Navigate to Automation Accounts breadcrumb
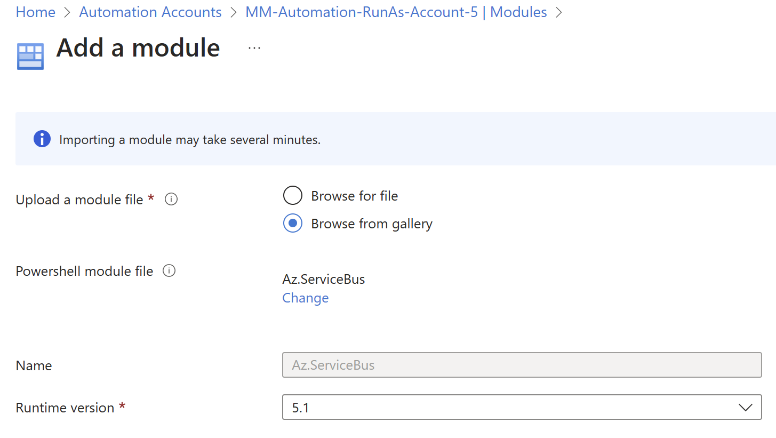Screen dimensions: 776x438 [x=150, y=12]
